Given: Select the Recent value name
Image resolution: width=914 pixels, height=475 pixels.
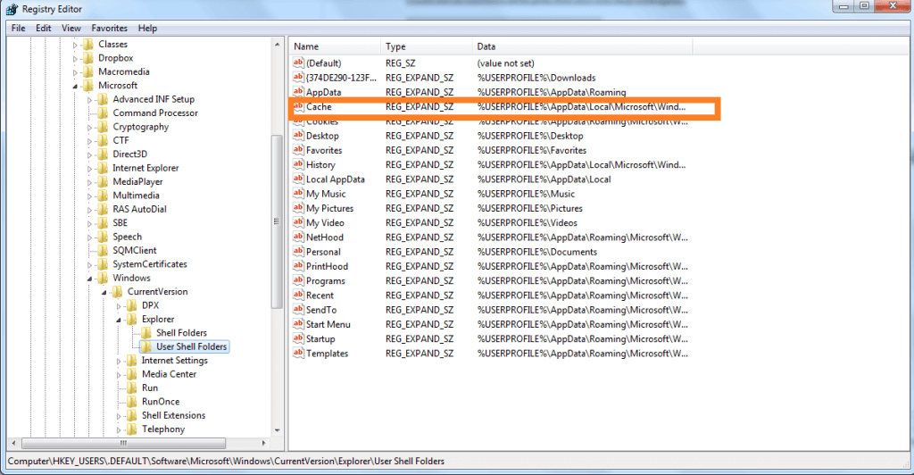Looking at the screenshot, I should 320,296.
